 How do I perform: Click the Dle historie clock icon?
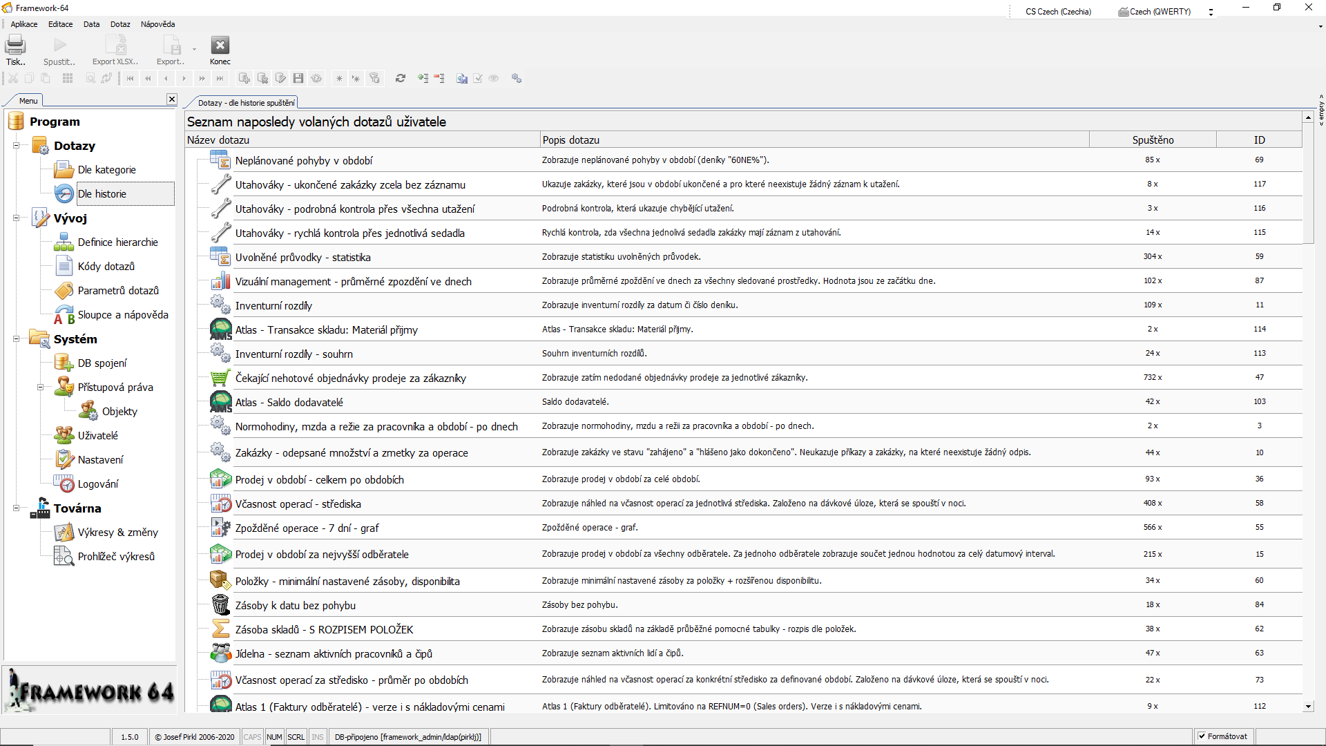click(64, 193)
